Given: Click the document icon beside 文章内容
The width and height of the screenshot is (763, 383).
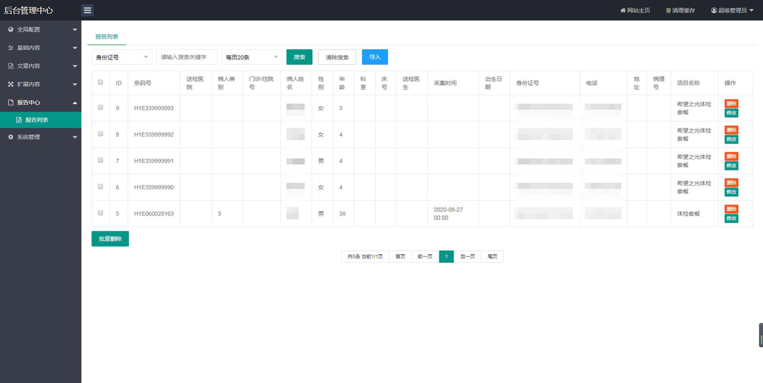Looking at the screenshot, I should [11, 66].
